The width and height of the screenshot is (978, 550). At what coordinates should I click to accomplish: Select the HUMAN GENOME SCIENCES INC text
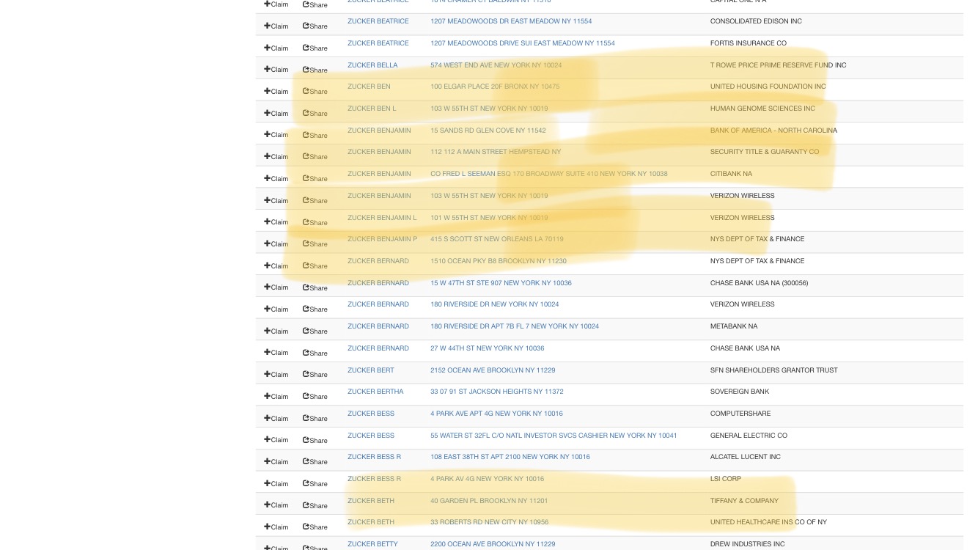click(762, 109)
